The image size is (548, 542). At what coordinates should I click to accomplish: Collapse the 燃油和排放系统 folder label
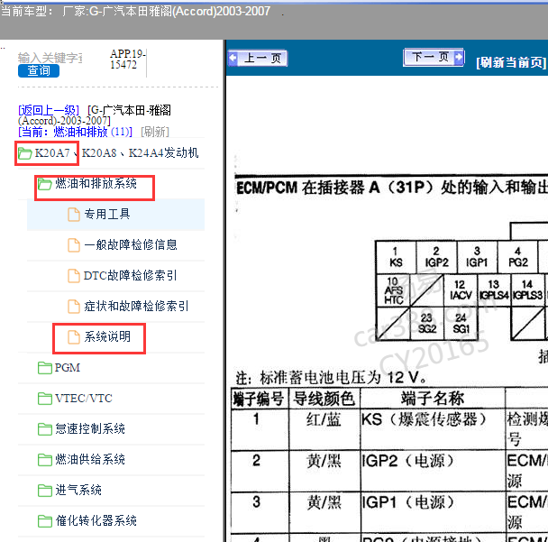tap(96, 183)
